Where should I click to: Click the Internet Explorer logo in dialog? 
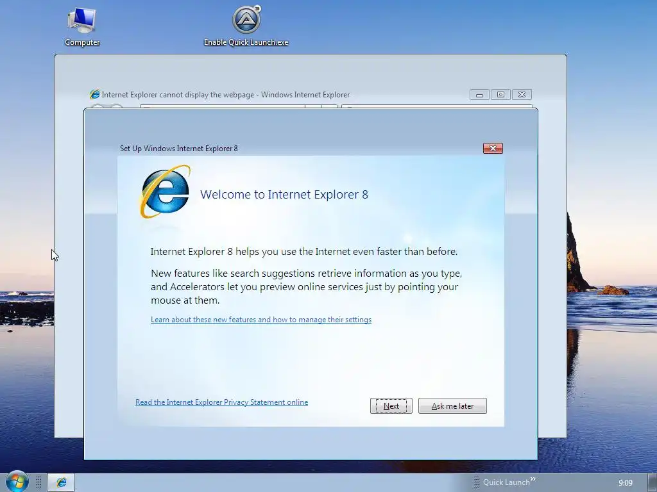pyautogui.click(x=165, y=192)
